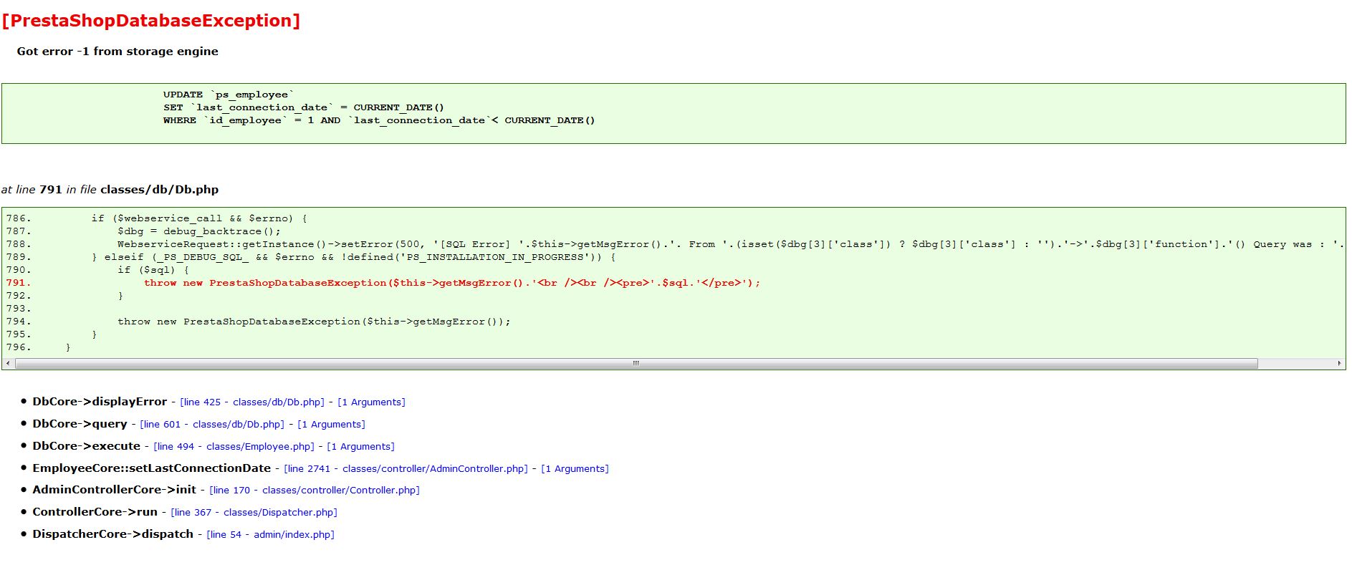Screen dimensions: 1352x565
Task: Open DbCore->displayError stack entry
Action: point(100,402)
